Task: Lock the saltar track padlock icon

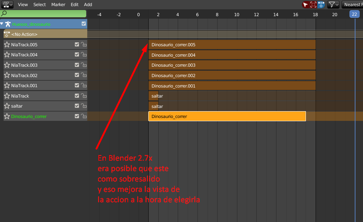Action: coord(84,106)
